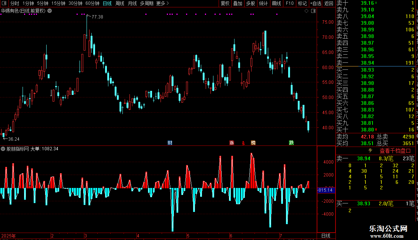
Task: Click the 叠加 overlay button
Action: pos(238,3)
